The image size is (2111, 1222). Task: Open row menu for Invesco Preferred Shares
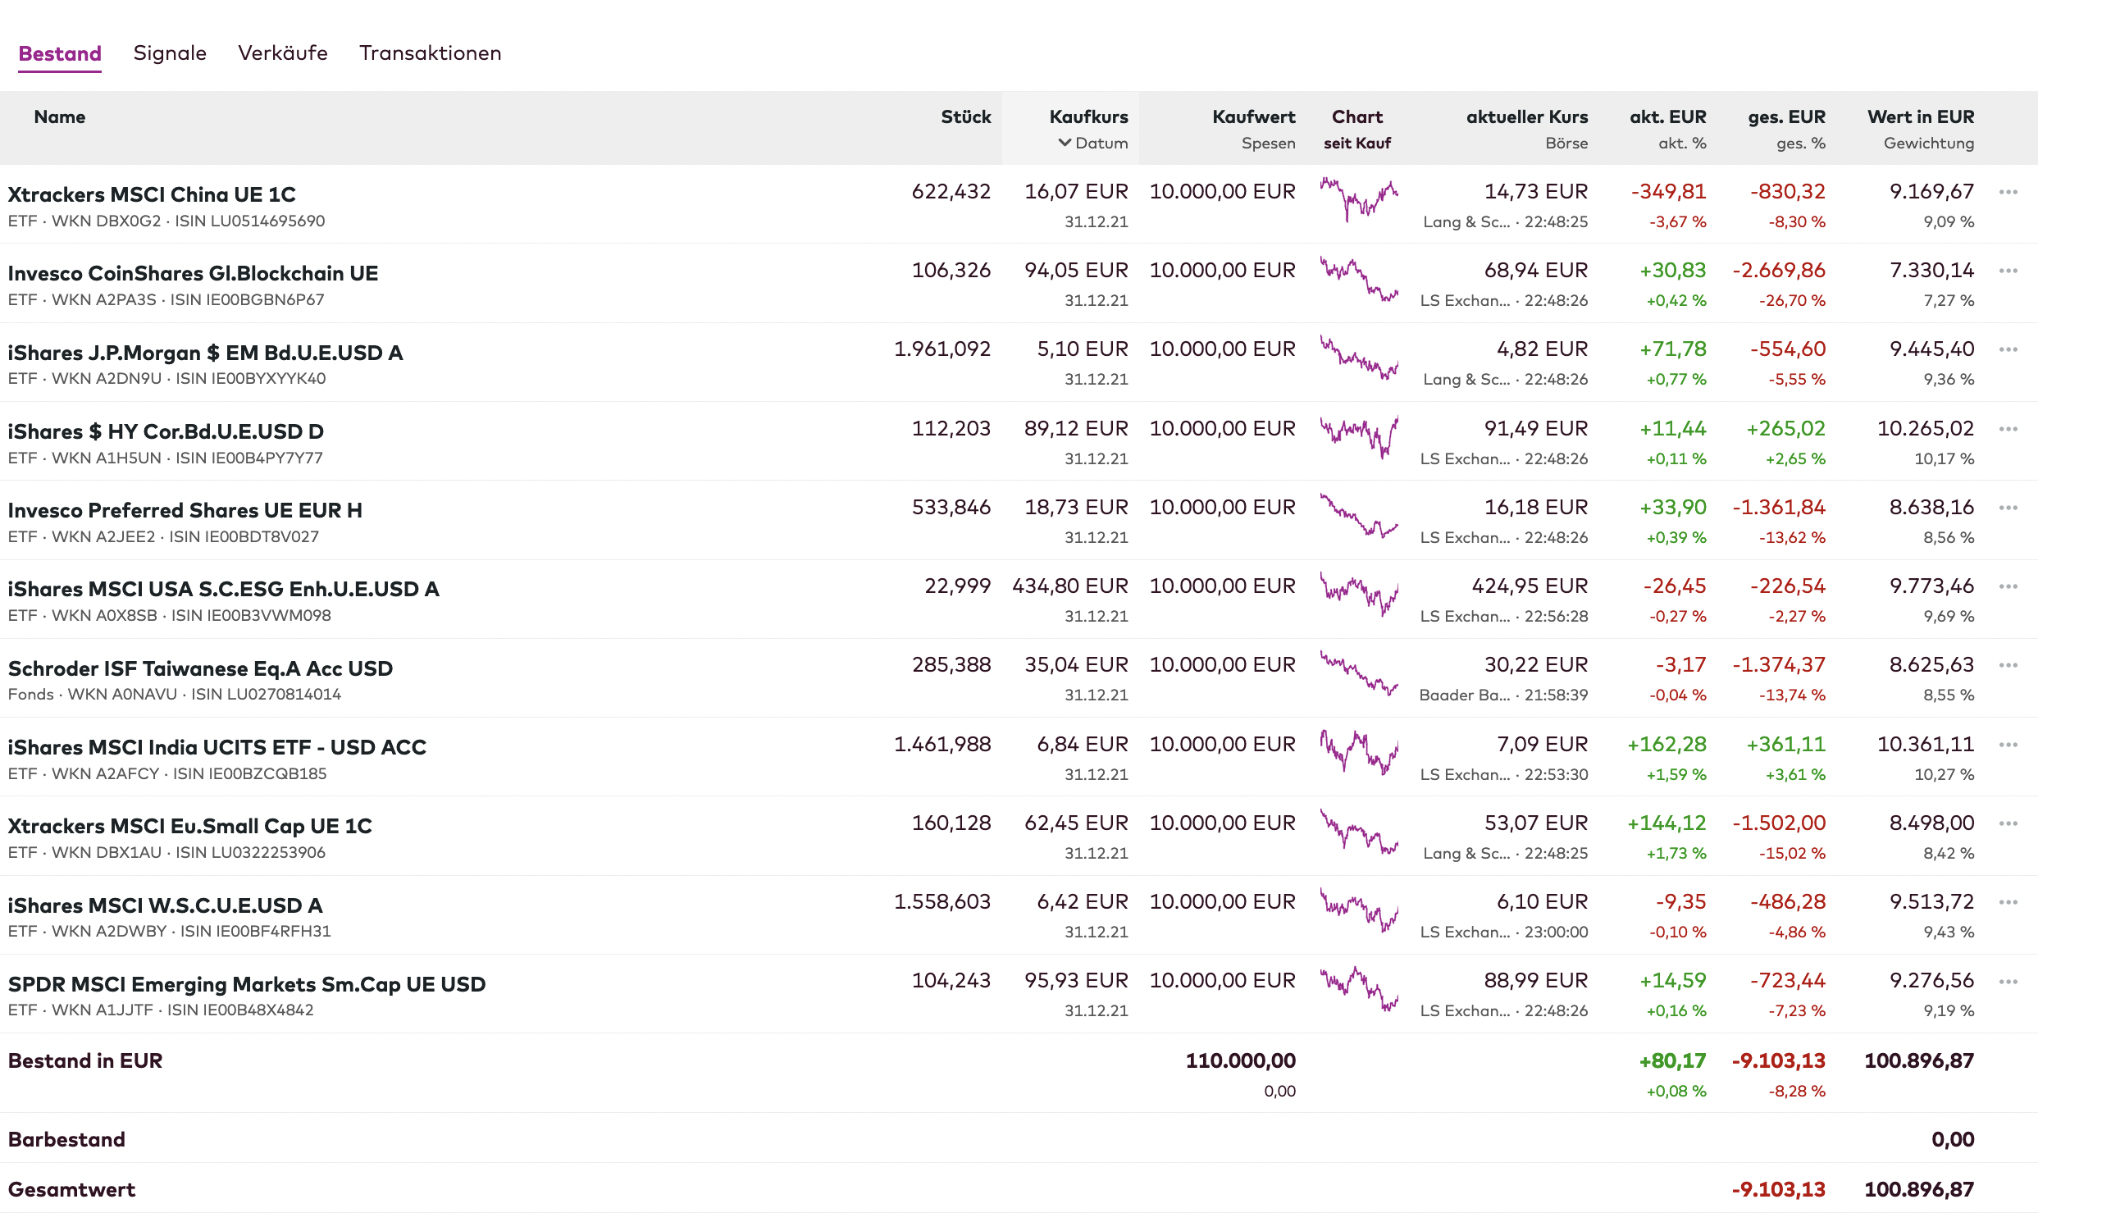pyautogui.click(x=2007, y=508)
